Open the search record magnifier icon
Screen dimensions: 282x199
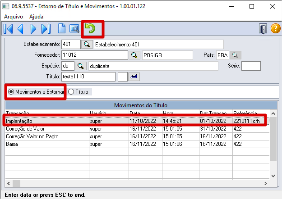tap(74, 29)
